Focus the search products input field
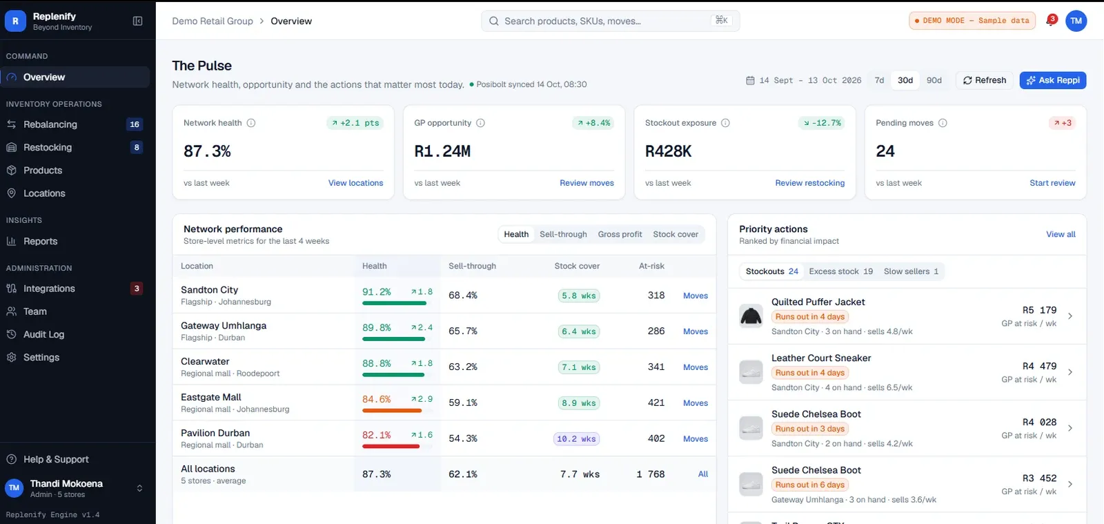1104x524 pixels. pyautogui.click(x=611, y=21)
